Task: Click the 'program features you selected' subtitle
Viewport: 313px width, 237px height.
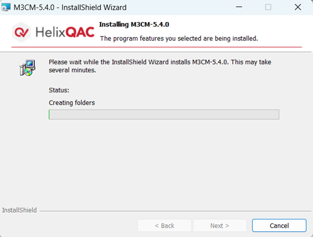Action: pyautogui.click(x=179, y=38)
